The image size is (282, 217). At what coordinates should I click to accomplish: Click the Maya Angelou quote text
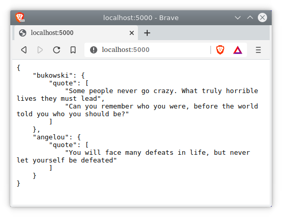pos(133,156)
